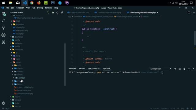
Task: Open File Explorer from Windows taskbar
Action: pos(11,3)
